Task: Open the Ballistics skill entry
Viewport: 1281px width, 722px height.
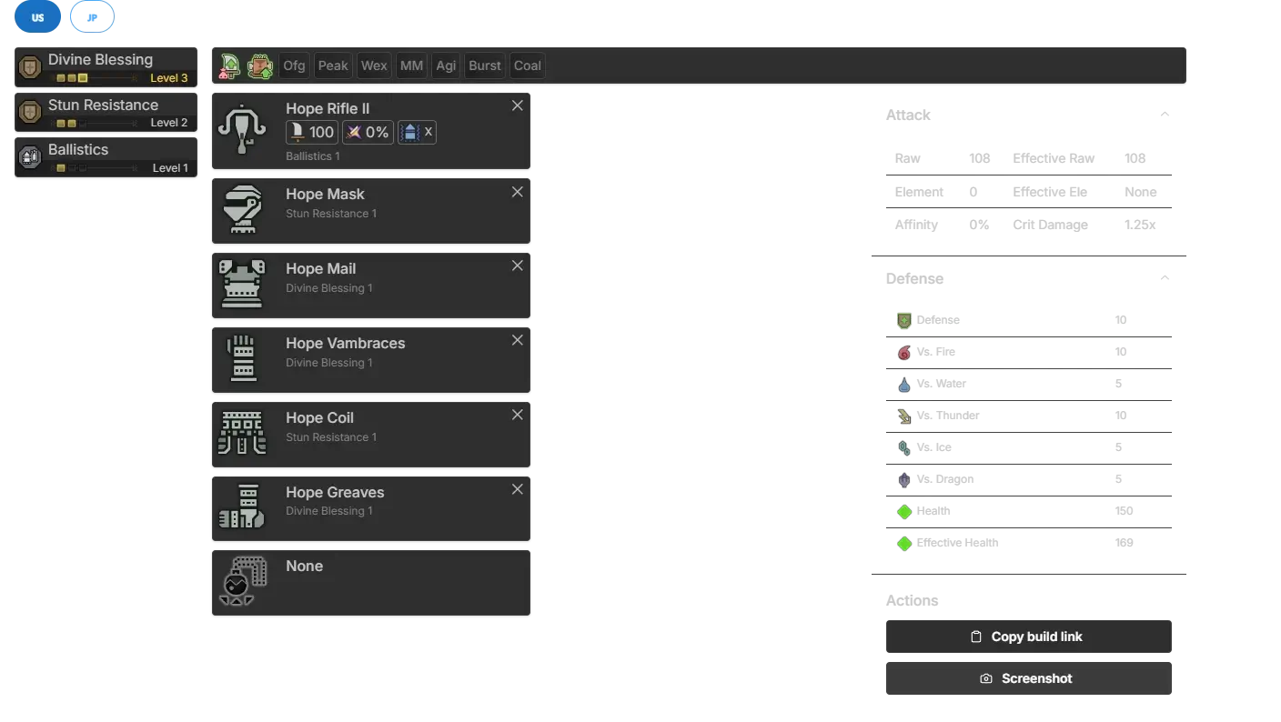Action: point(106,156)
